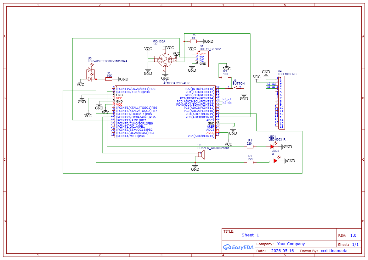Click pin label PC5(ADC5/SCL/PCINT13)
This screenshot has height=260, width=368.
[195, 102]
